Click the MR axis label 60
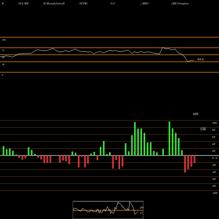The width and height of the screenshot is (219, 219). (x=214, y=137)
